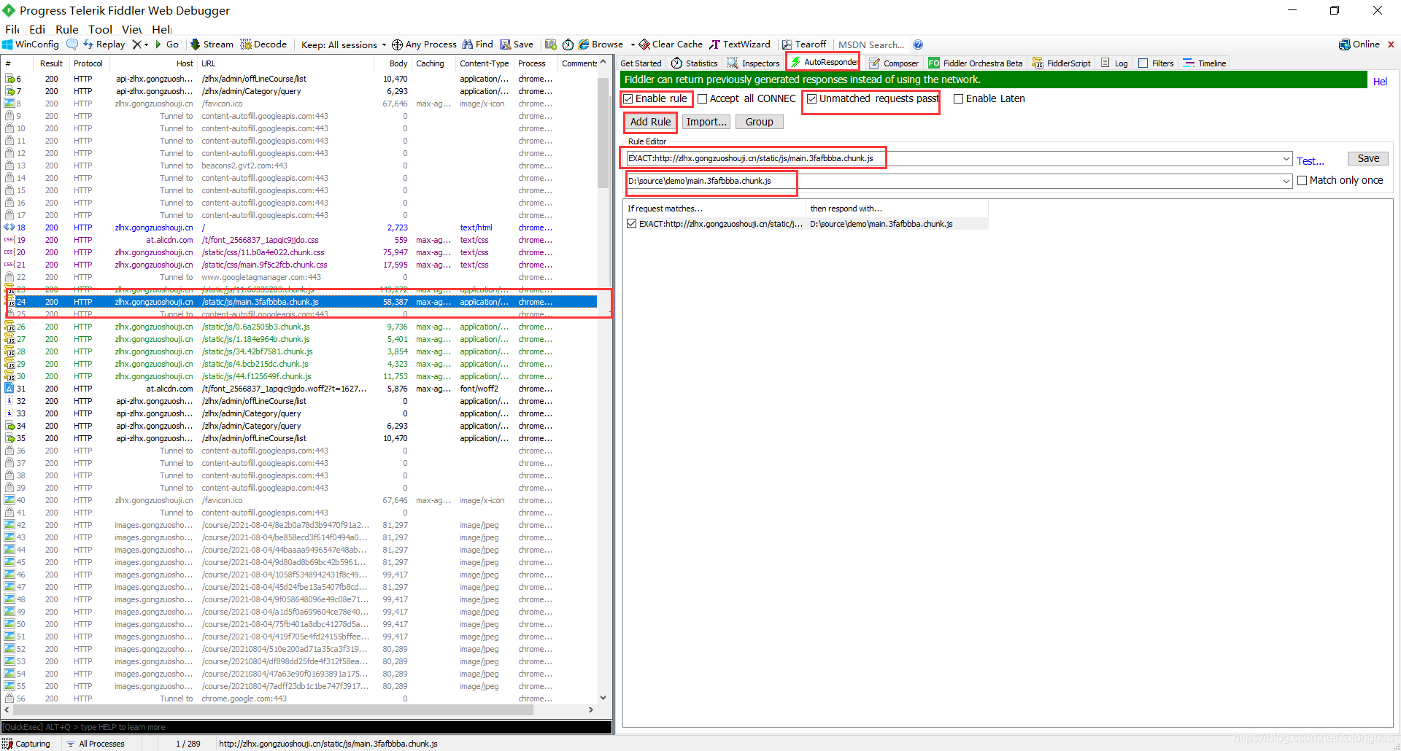The image size is (1401, 751).
Task: Uncheck Unmatched requests passthrough
Action: [x=813, y=99]
